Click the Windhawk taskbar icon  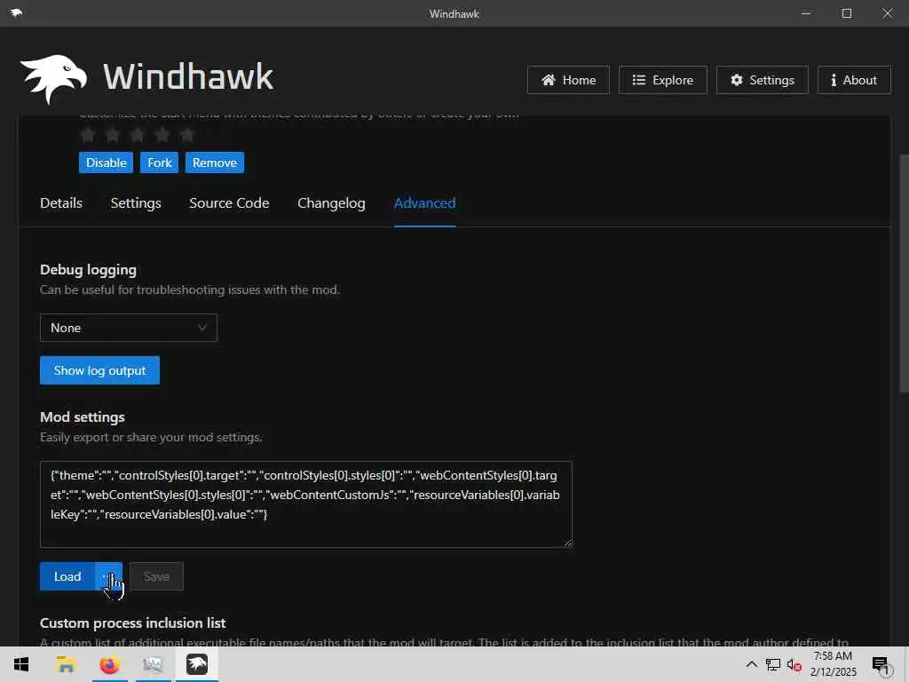coord(196,664)
